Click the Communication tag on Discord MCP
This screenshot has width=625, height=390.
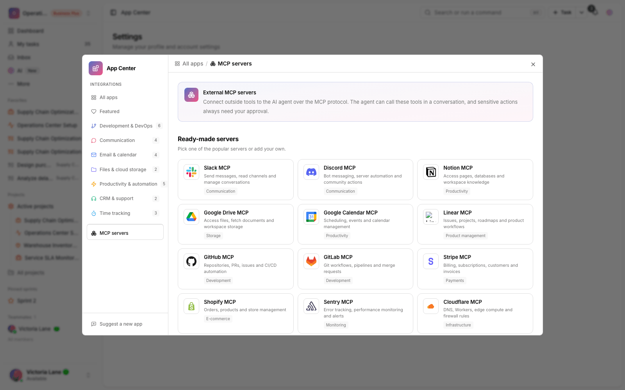341,191
